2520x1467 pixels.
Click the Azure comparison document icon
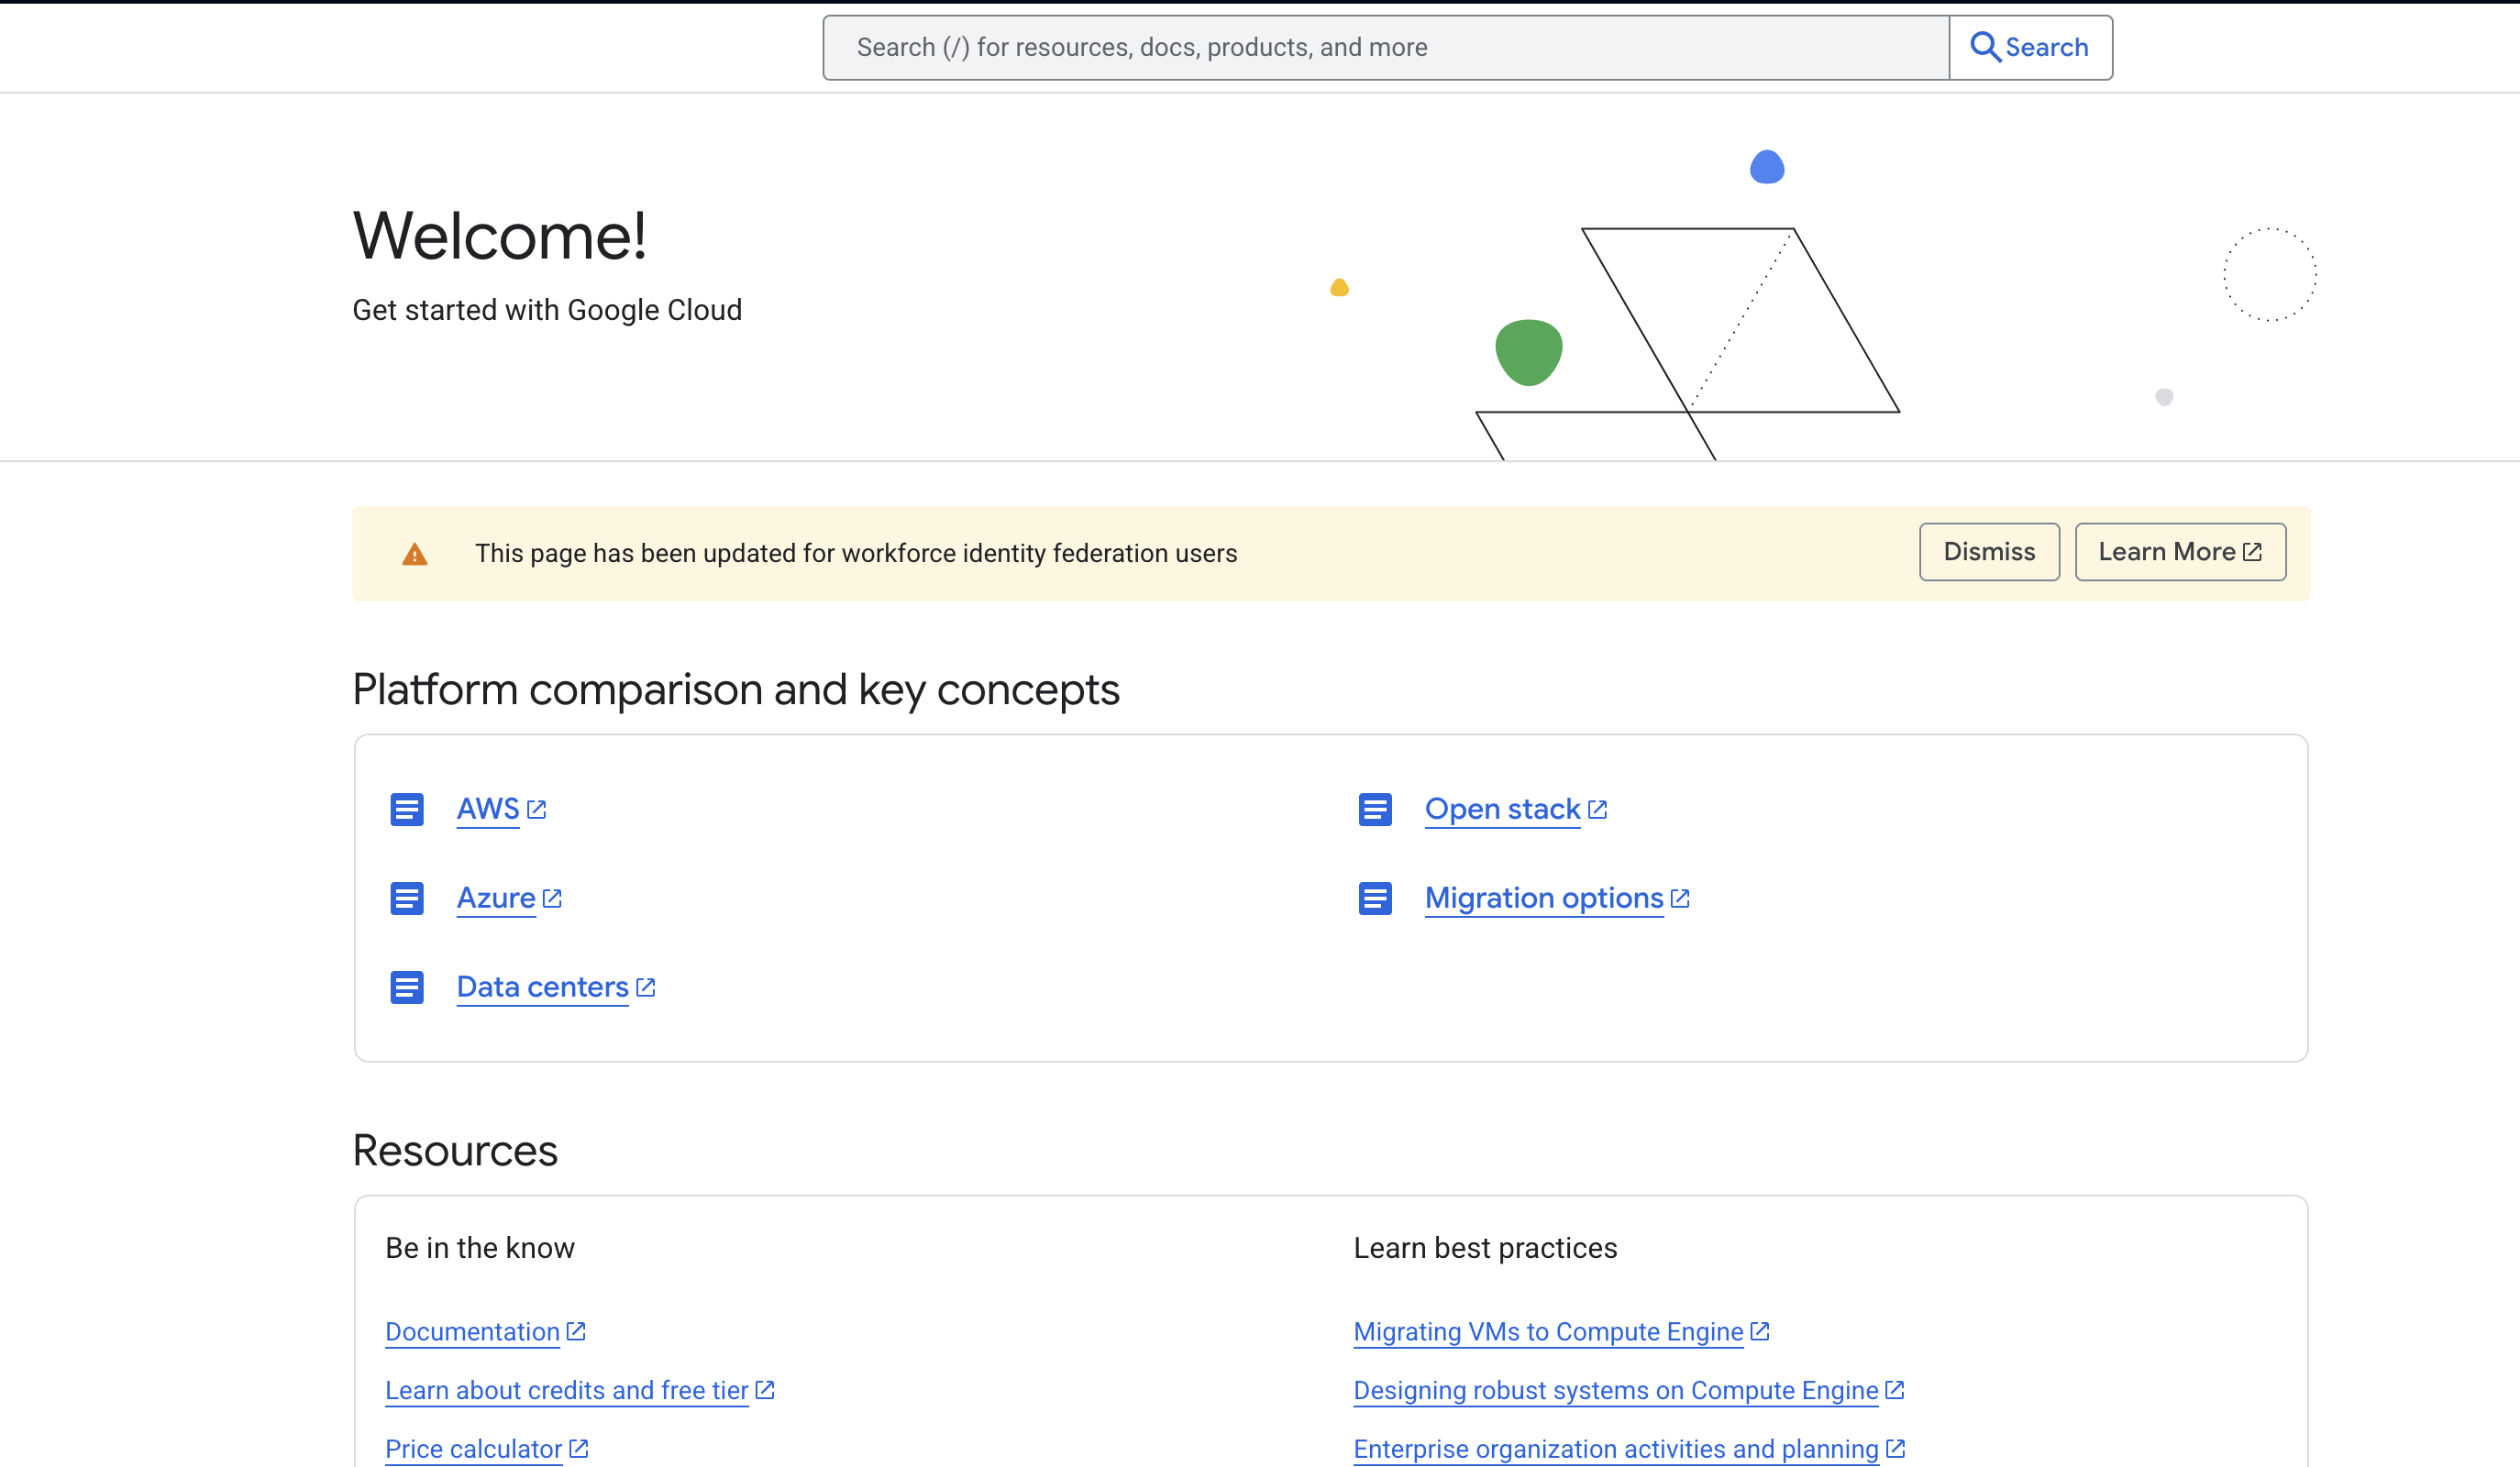point(407,898)
